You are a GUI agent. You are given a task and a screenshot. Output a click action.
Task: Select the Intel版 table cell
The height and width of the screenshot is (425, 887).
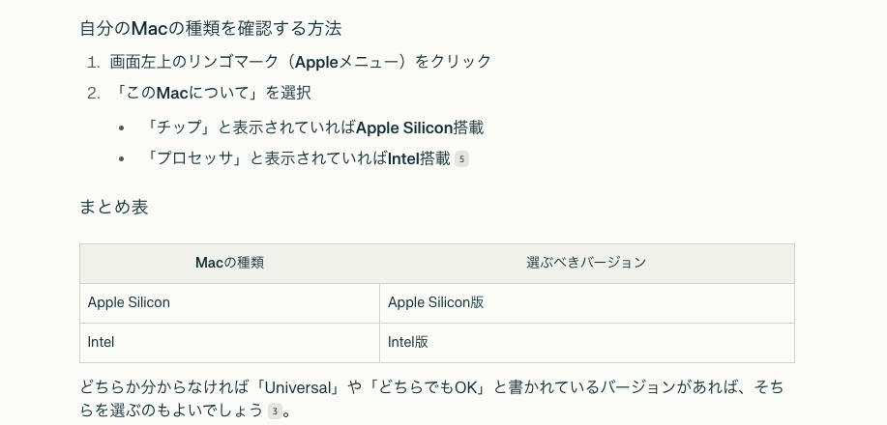[x=408, y=342]
